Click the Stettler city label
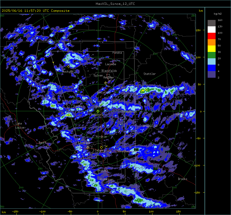231x215 pixels. (150, 74)
